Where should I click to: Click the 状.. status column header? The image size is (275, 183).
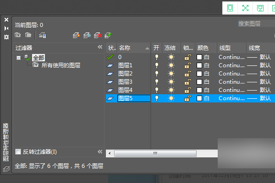click(111, 48)
